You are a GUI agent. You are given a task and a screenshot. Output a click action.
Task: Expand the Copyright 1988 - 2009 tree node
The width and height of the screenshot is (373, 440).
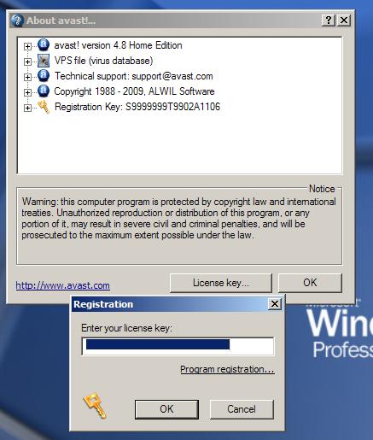click(27, 92)
